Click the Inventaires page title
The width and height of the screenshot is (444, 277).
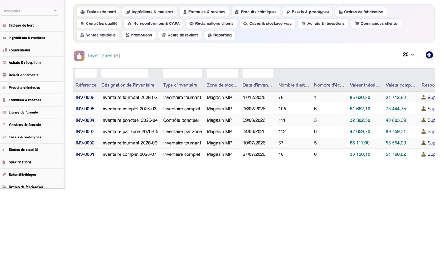pos(100,55)
